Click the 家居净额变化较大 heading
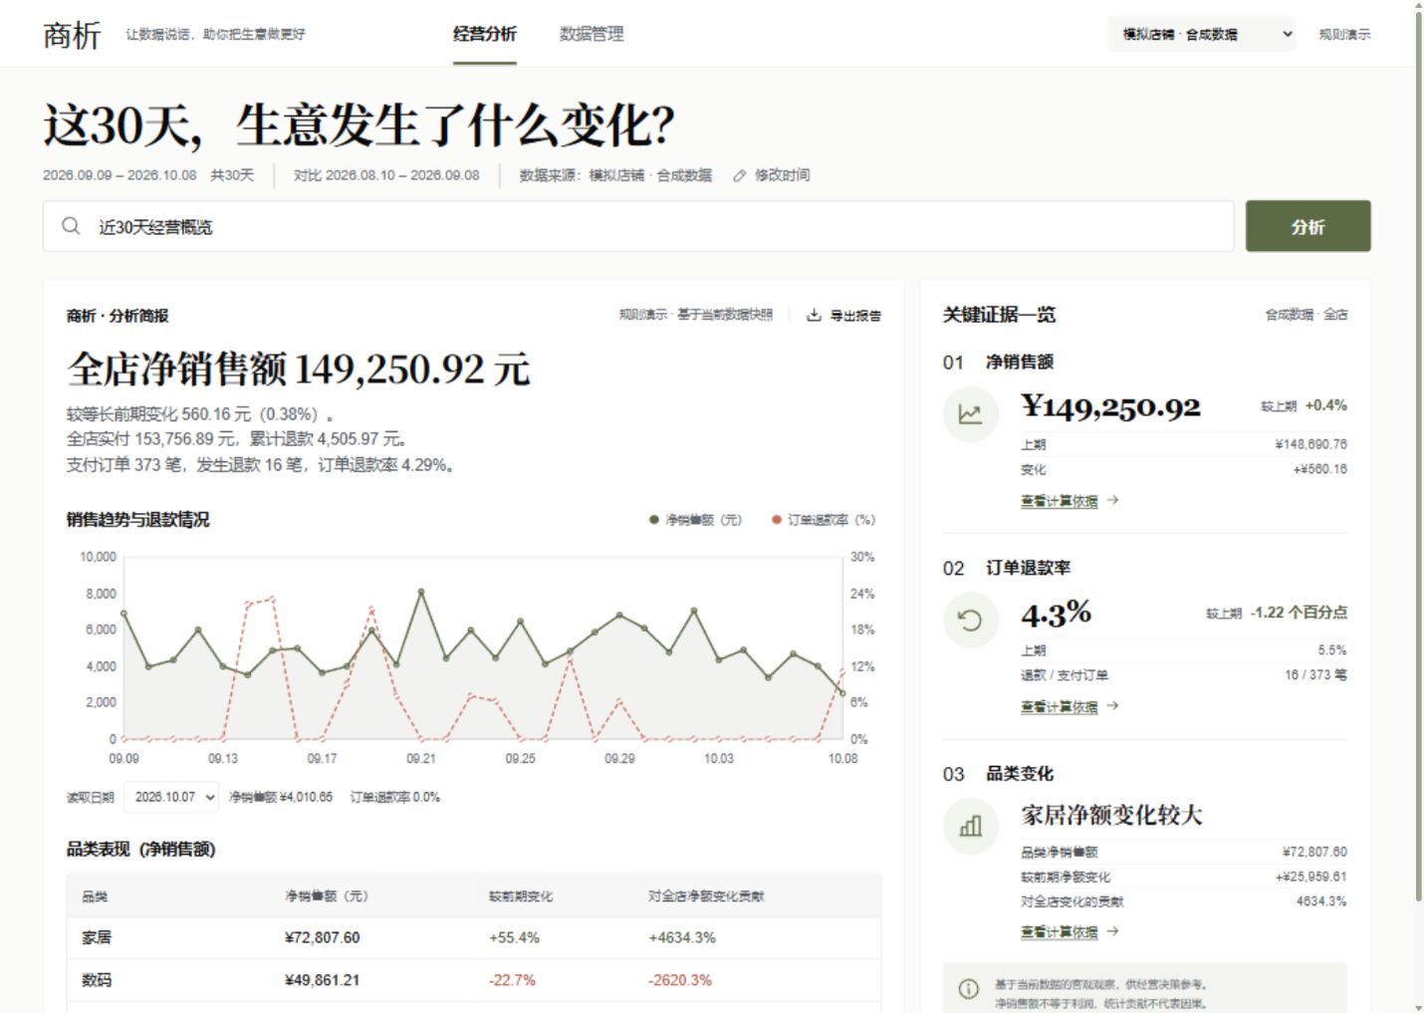Image resolution: width=1424 pixels, height=1013 pixels. point(1111,816)
